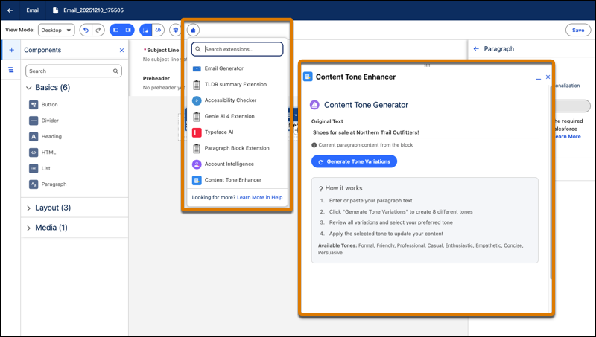Save the email
This screenshot has width=596, height=337.
[578, 30]
